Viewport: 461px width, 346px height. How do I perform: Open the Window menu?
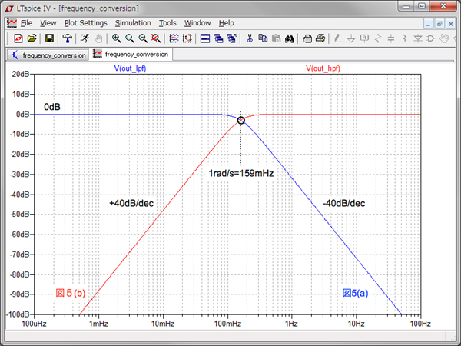(197, 23)
